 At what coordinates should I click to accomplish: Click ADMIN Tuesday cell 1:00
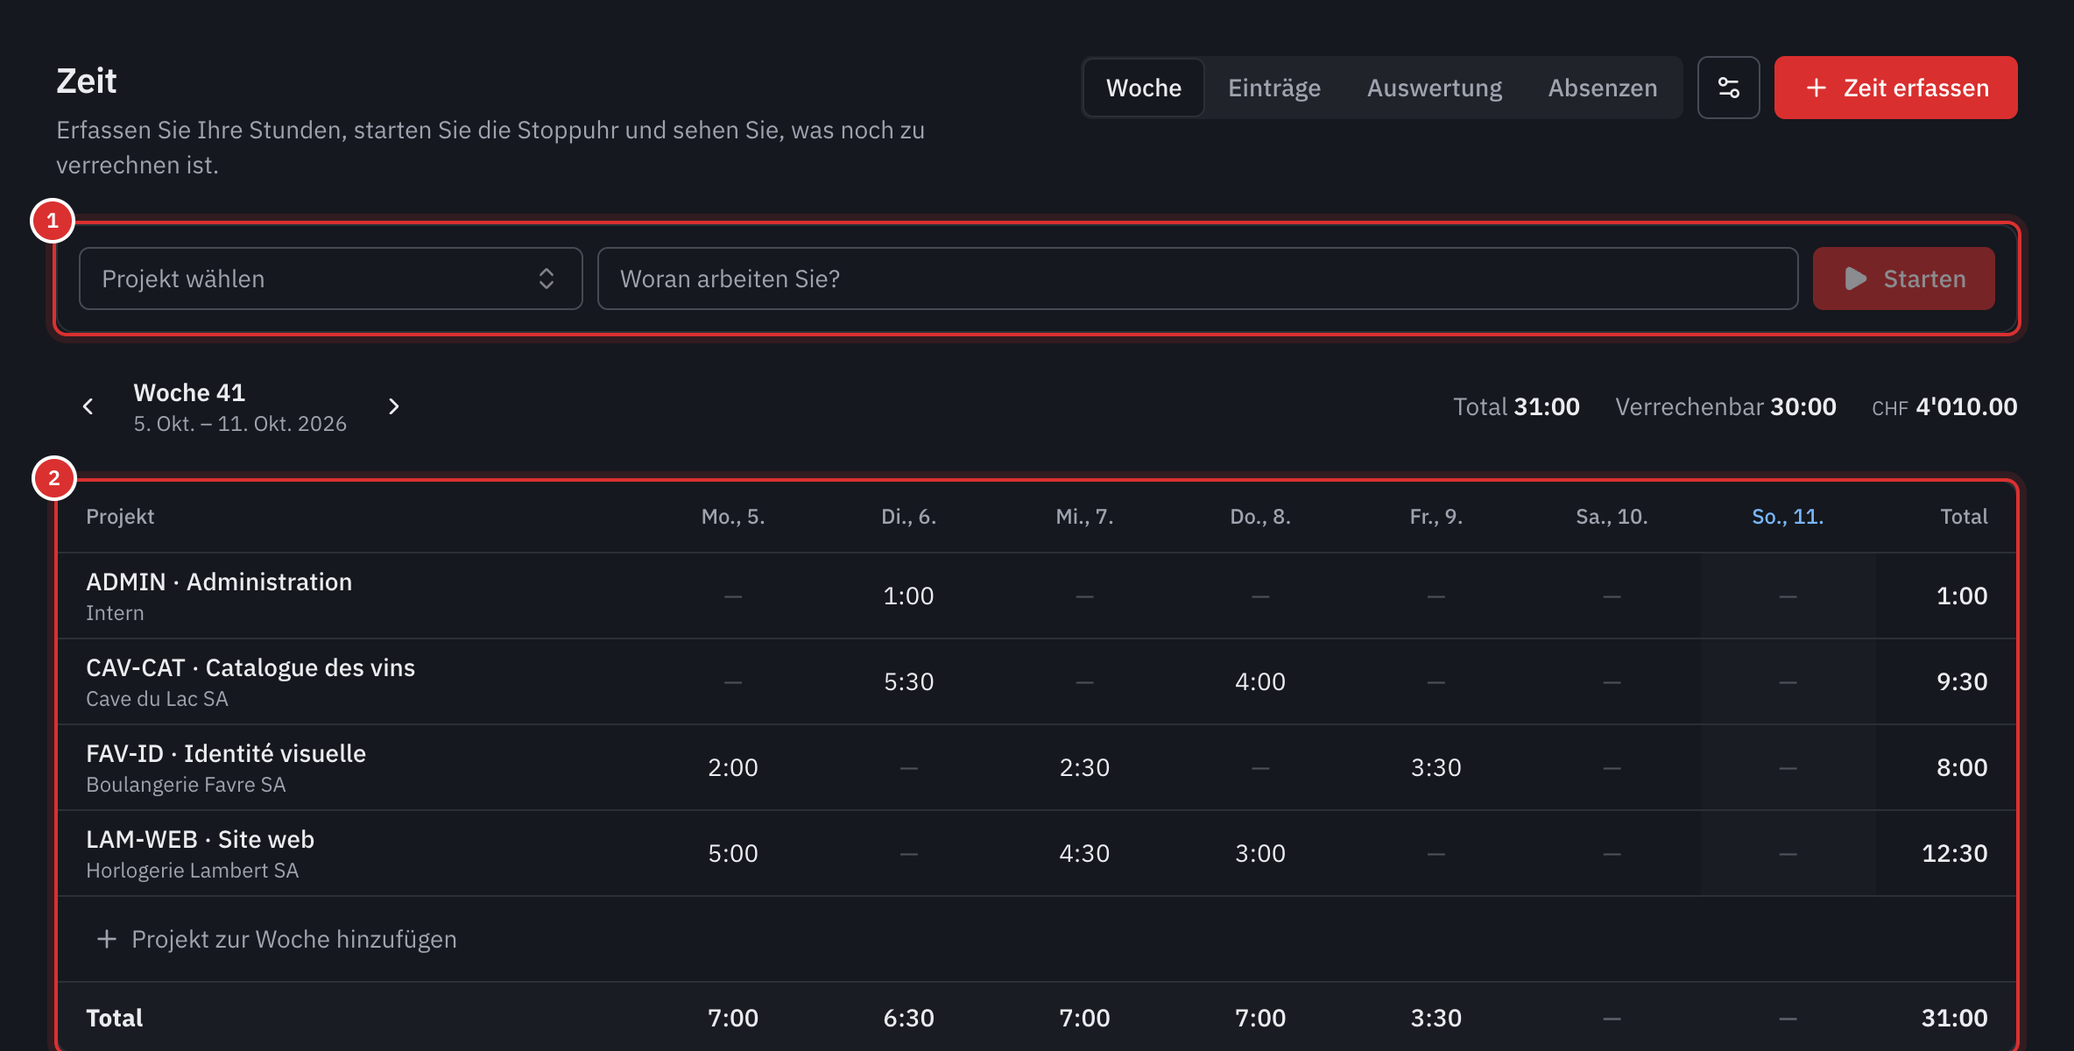click(x=908, y=596)
